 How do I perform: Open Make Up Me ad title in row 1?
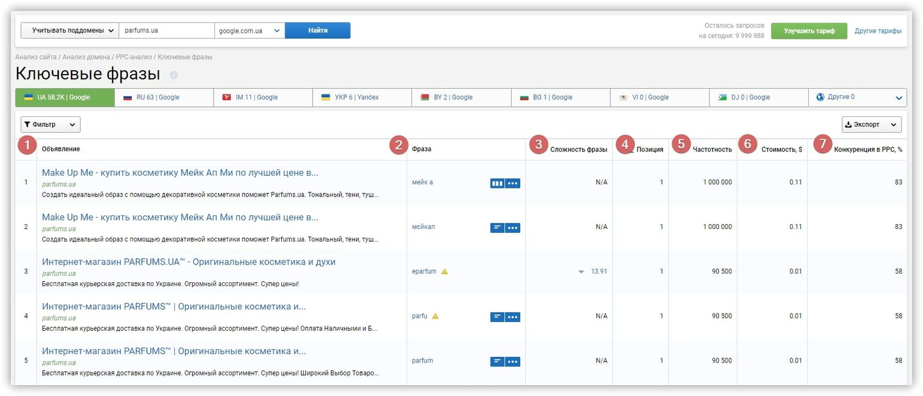point(180,172)
